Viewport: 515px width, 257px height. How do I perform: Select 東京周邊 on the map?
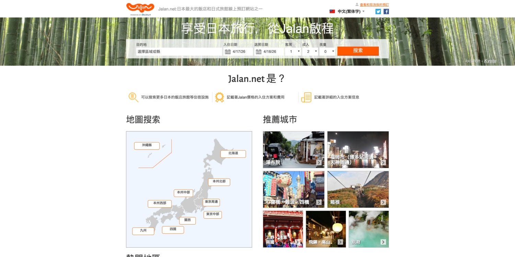[x=211, y=202]
